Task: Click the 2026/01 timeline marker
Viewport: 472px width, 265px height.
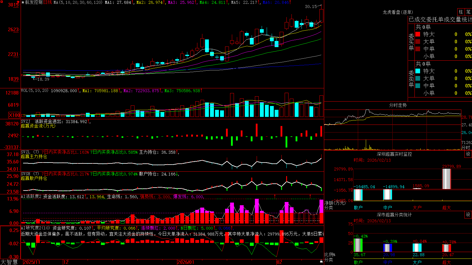Action: (x=186, y=262)
